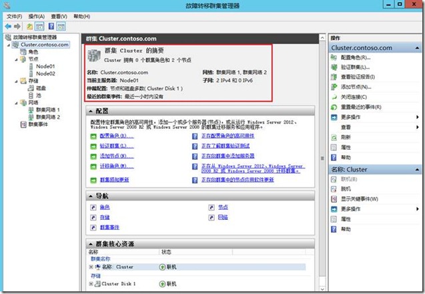
Task: Open the 帮助(H) menu
Action: tap(81, 16)
